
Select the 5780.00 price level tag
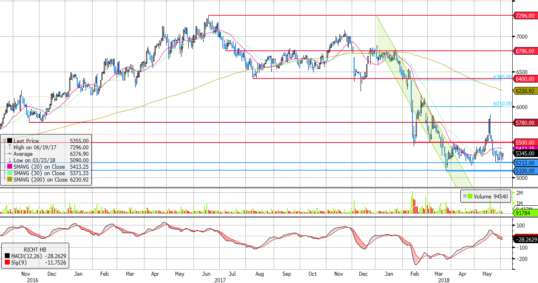click(525, 123)
